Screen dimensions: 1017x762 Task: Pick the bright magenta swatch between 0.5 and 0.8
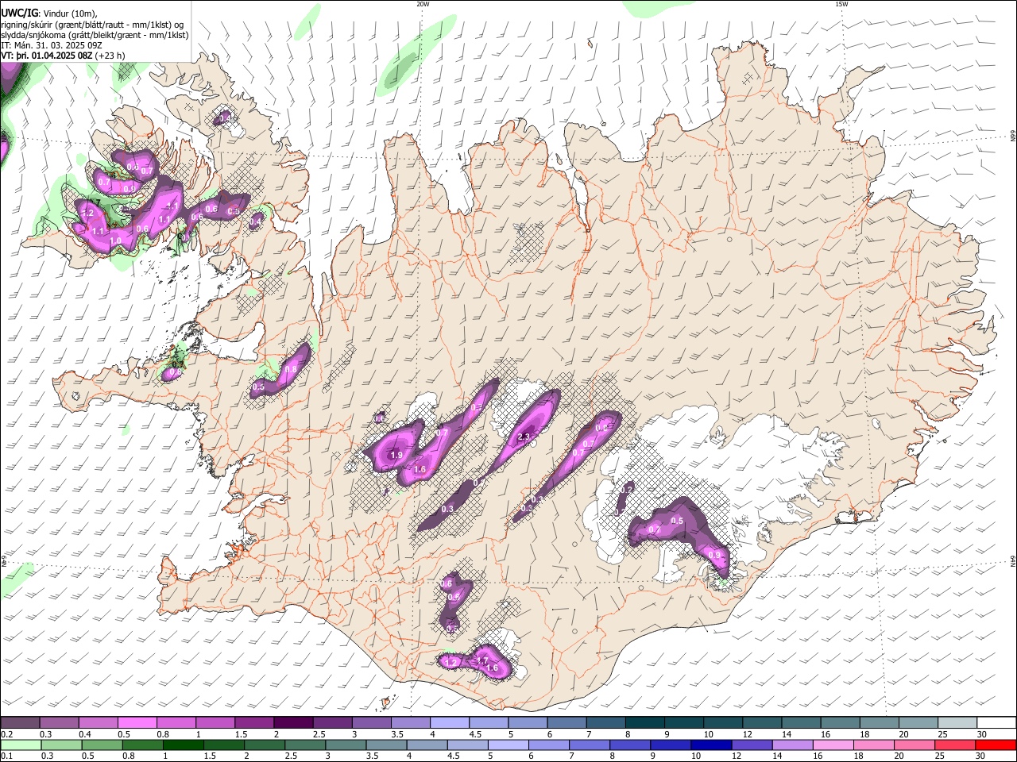click(x=137, y=722)
